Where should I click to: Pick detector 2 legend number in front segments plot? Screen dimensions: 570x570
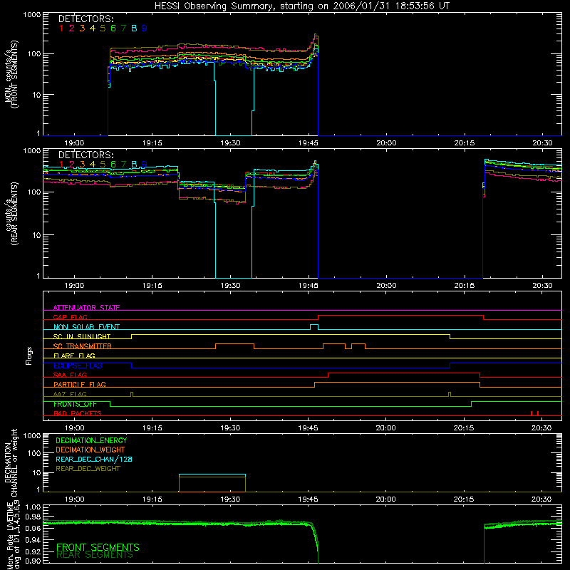[72, 28]
